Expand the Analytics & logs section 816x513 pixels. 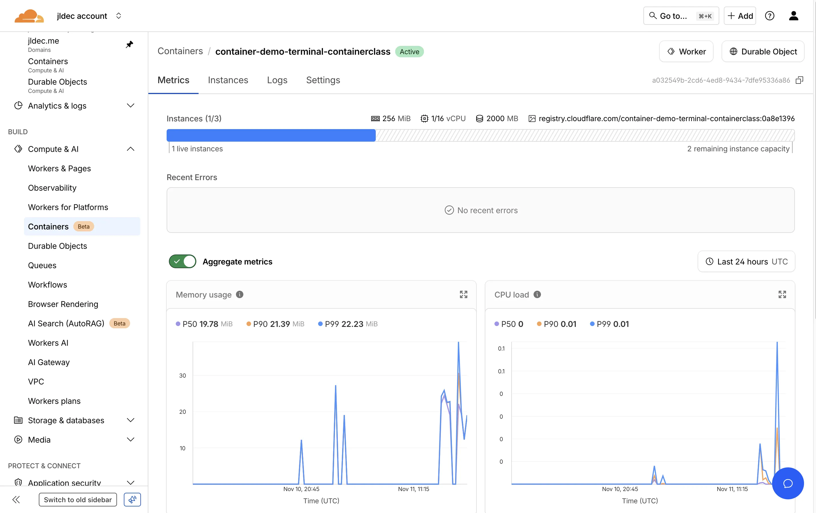[x=131, y=105]
